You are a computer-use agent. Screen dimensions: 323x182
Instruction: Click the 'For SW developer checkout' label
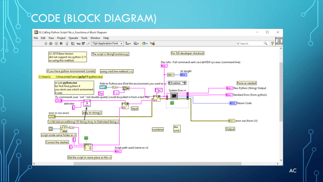187,53
